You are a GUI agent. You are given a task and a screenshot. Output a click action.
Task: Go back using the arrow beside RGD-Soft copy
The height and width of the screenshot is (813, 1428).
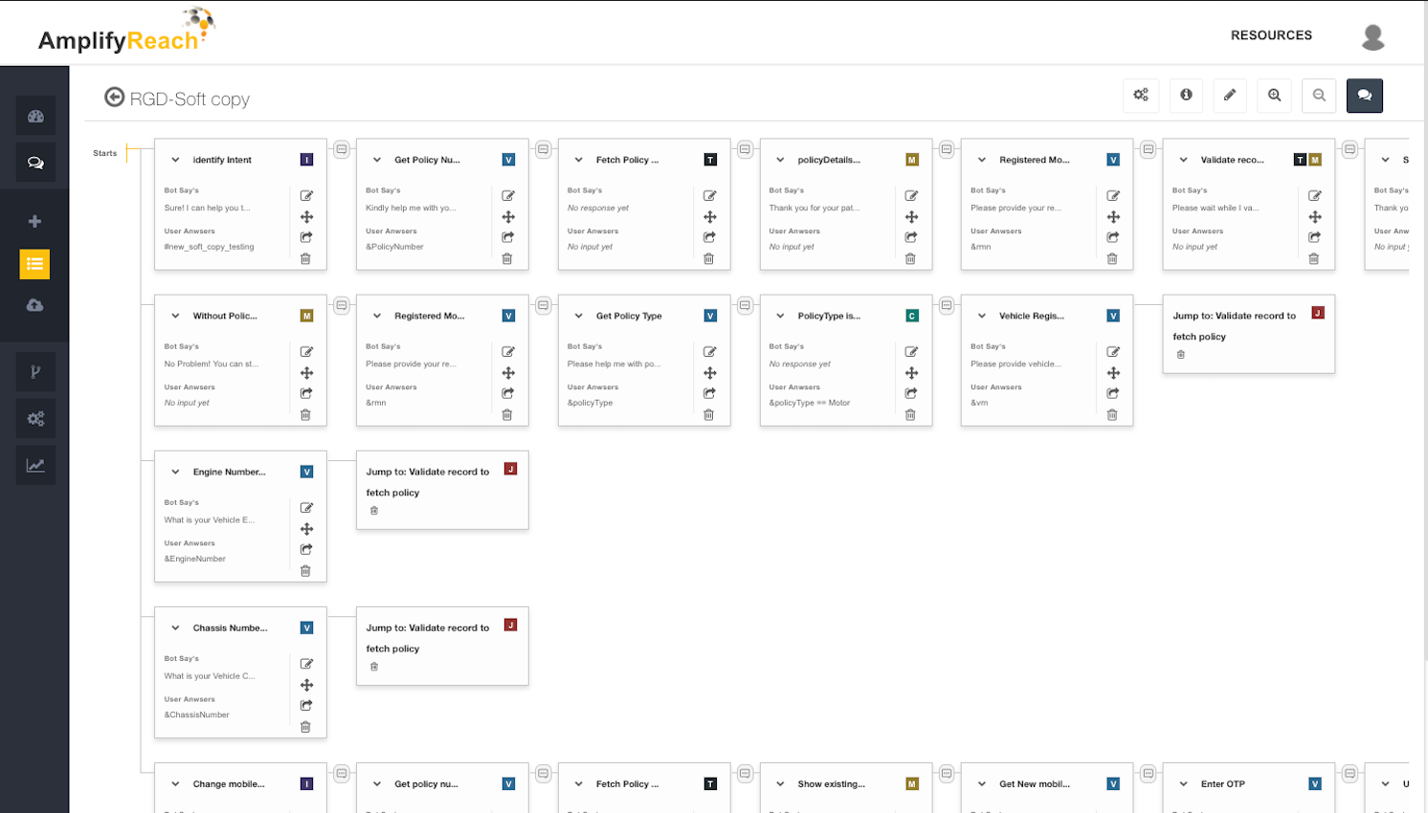tap(114, 97)
